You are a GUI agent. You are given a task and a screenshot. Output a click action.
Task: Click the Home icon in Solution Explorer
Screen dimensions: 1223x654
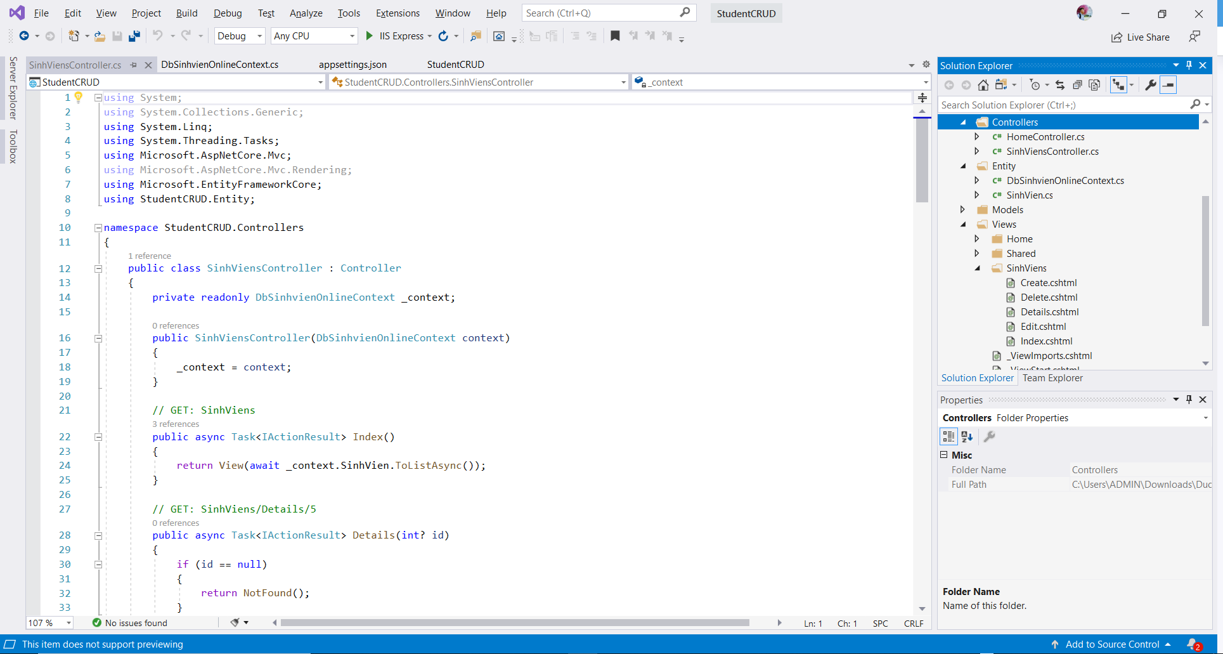(983, 84)
